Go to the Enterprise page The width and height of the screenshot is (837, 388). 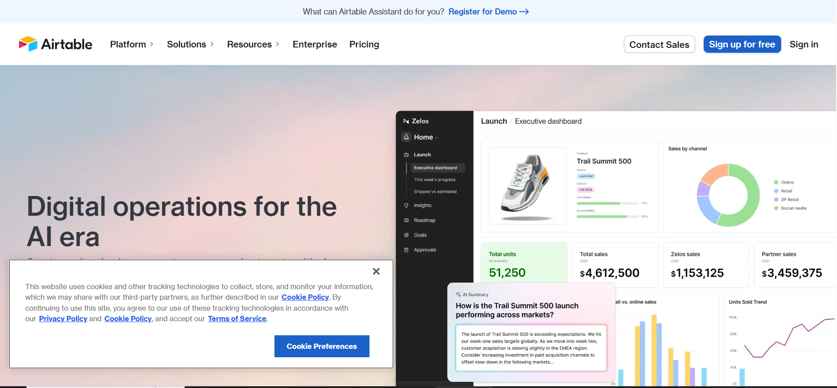tap(315, 44)
